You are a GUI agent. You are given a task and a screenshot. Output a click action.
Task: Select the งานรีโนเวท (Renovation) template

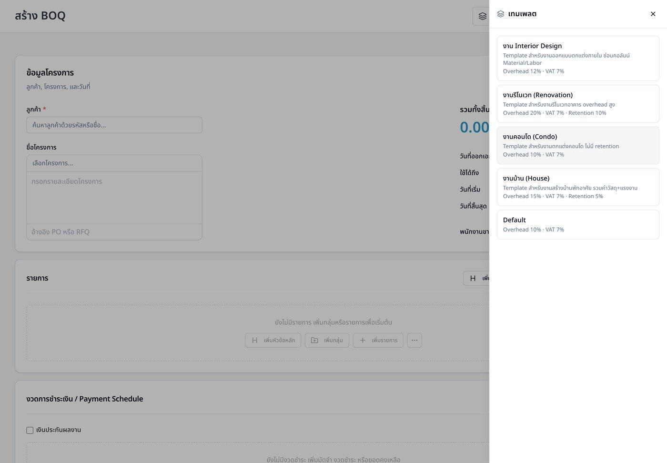pos(578,104)
